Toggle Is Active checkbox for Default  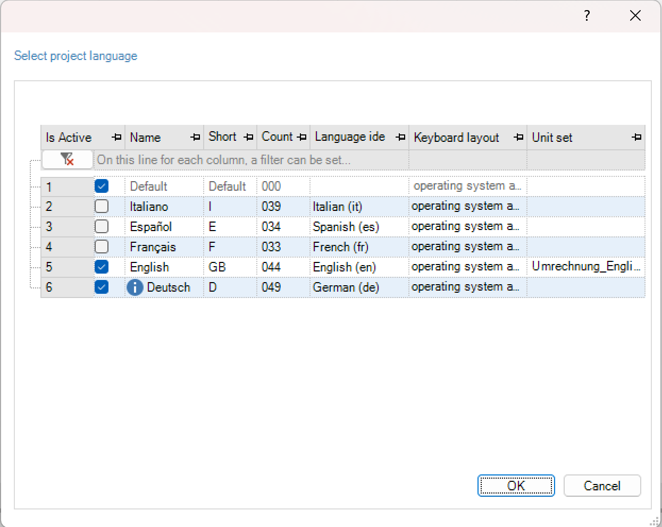[x=102, y=186]
